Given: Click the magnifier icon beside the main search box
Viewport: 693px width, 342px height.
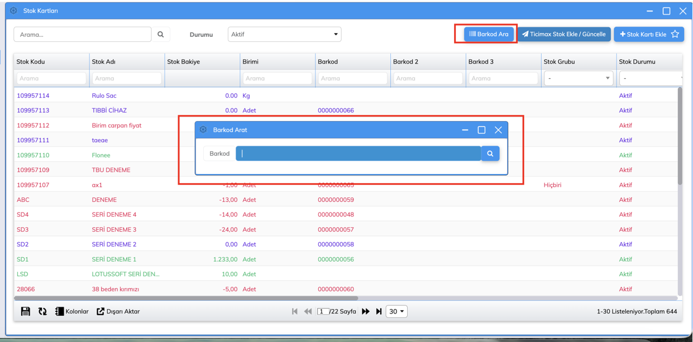Looking at the screenshot, I should point(161,35).
